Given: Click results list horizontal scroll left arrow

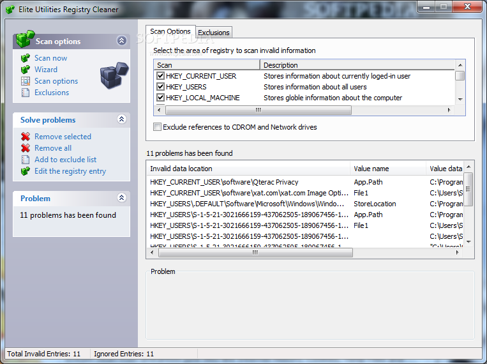Looking at the screenshot, I should click(x=152, y=253).
